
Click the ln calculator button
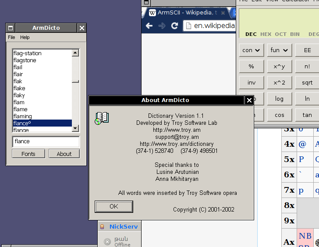[307, 99]
